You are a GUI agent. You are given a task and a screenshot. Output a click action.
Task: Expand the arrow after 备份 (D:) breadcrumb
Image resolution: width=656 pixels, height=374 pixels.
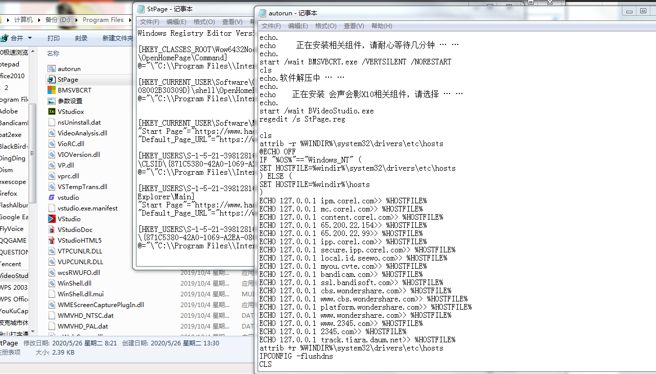coord(76,20)
